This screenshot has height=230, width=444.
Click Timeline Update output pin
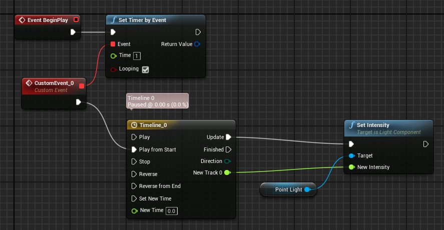coord(229,137)
